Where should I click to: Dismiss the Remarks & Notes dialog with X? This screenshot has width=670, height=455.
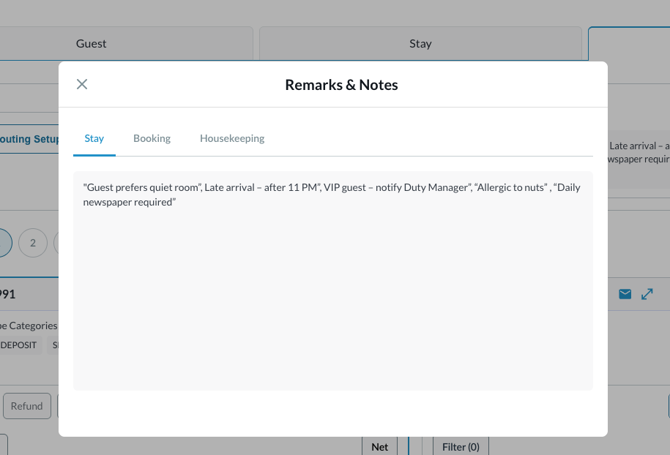pos(82,83)
